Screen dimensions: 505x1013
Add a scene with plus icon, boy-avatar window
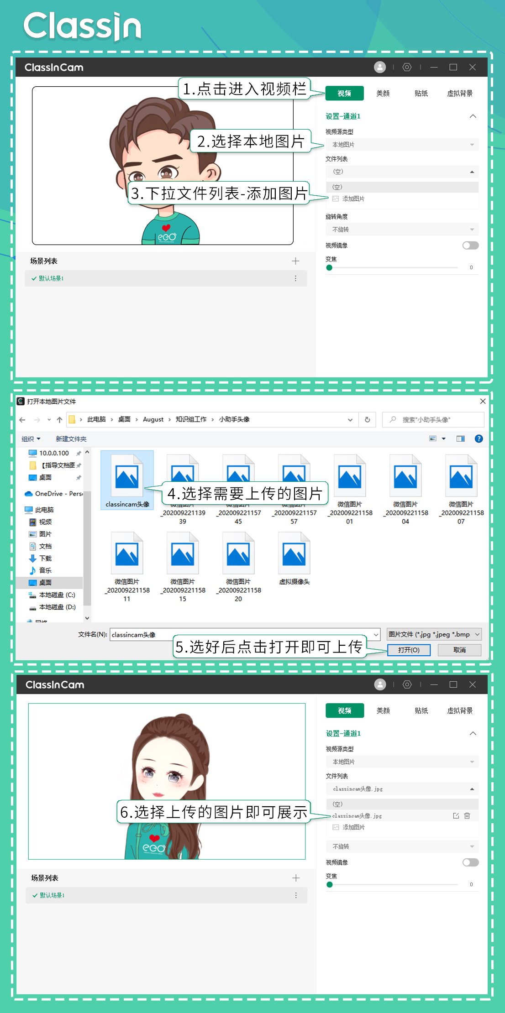[295, 261]
